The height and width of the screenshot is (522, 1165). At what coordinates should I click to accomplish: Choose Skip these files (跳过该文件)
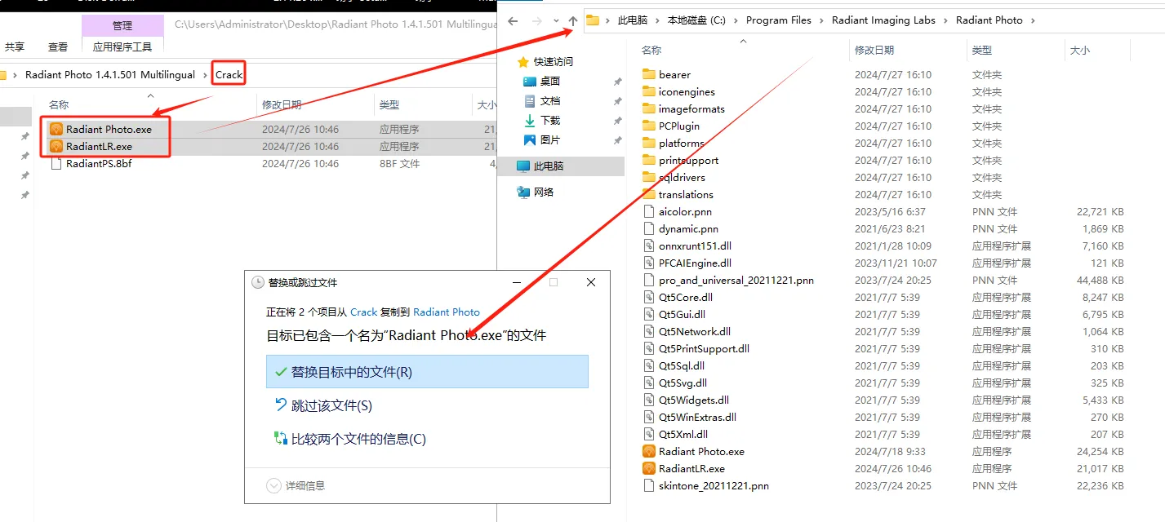coord(331,405)
